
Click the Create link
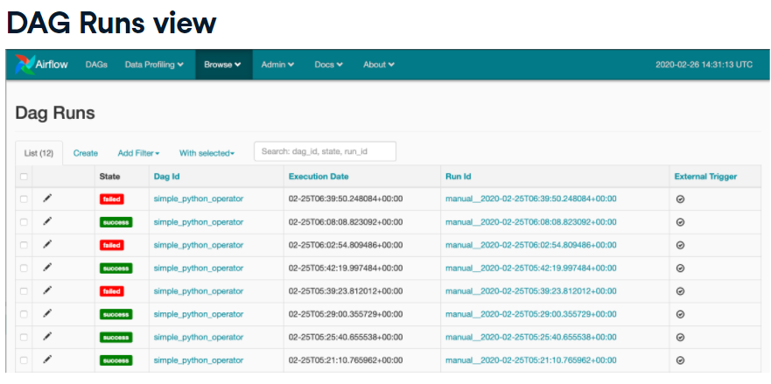click(86, 153)
